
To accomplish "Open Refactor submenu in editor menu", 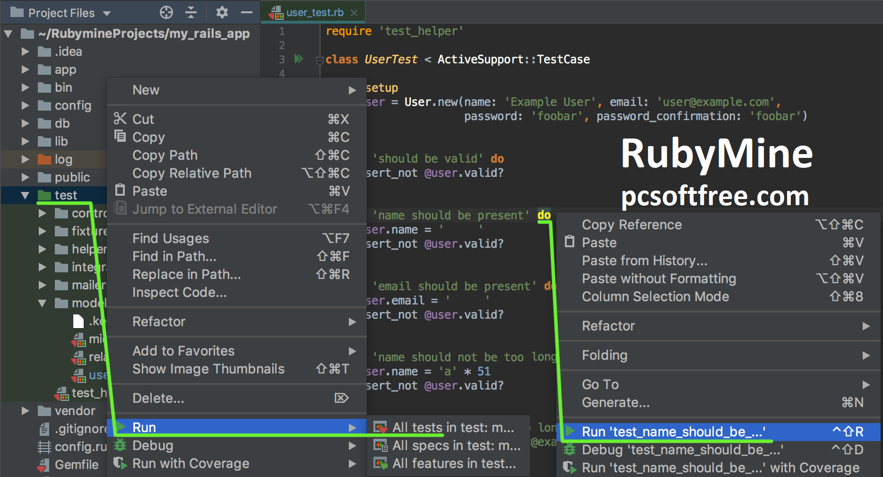I will pos(719,326).
